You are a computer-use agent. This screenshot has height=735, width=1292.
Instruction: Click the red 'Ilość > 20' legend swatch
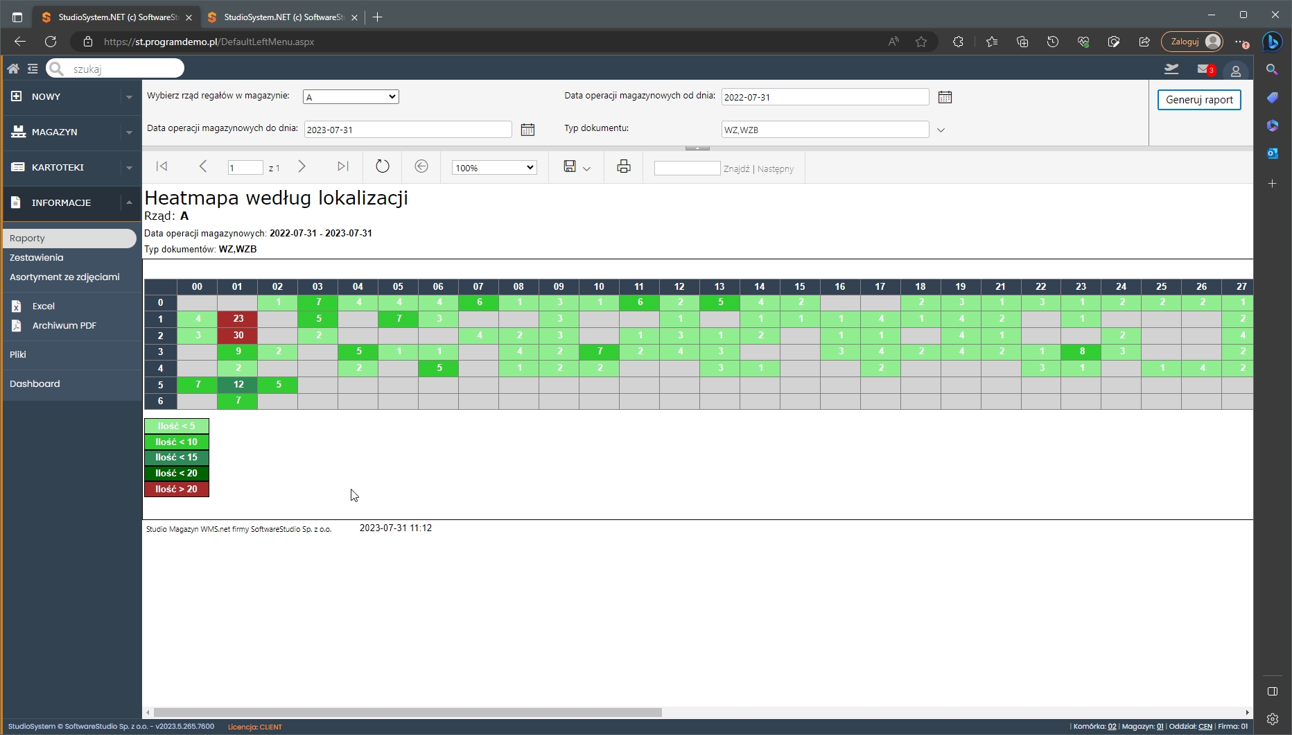coord(177,489)
